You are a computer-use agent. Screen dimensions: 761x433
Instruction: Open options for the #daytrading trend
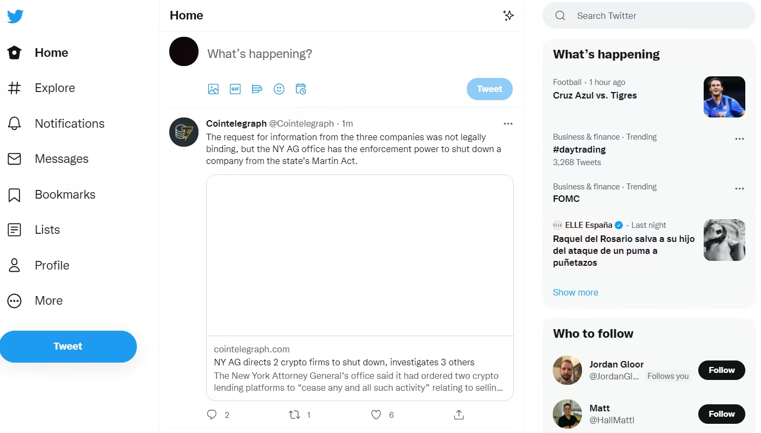[x=739, y=139]
